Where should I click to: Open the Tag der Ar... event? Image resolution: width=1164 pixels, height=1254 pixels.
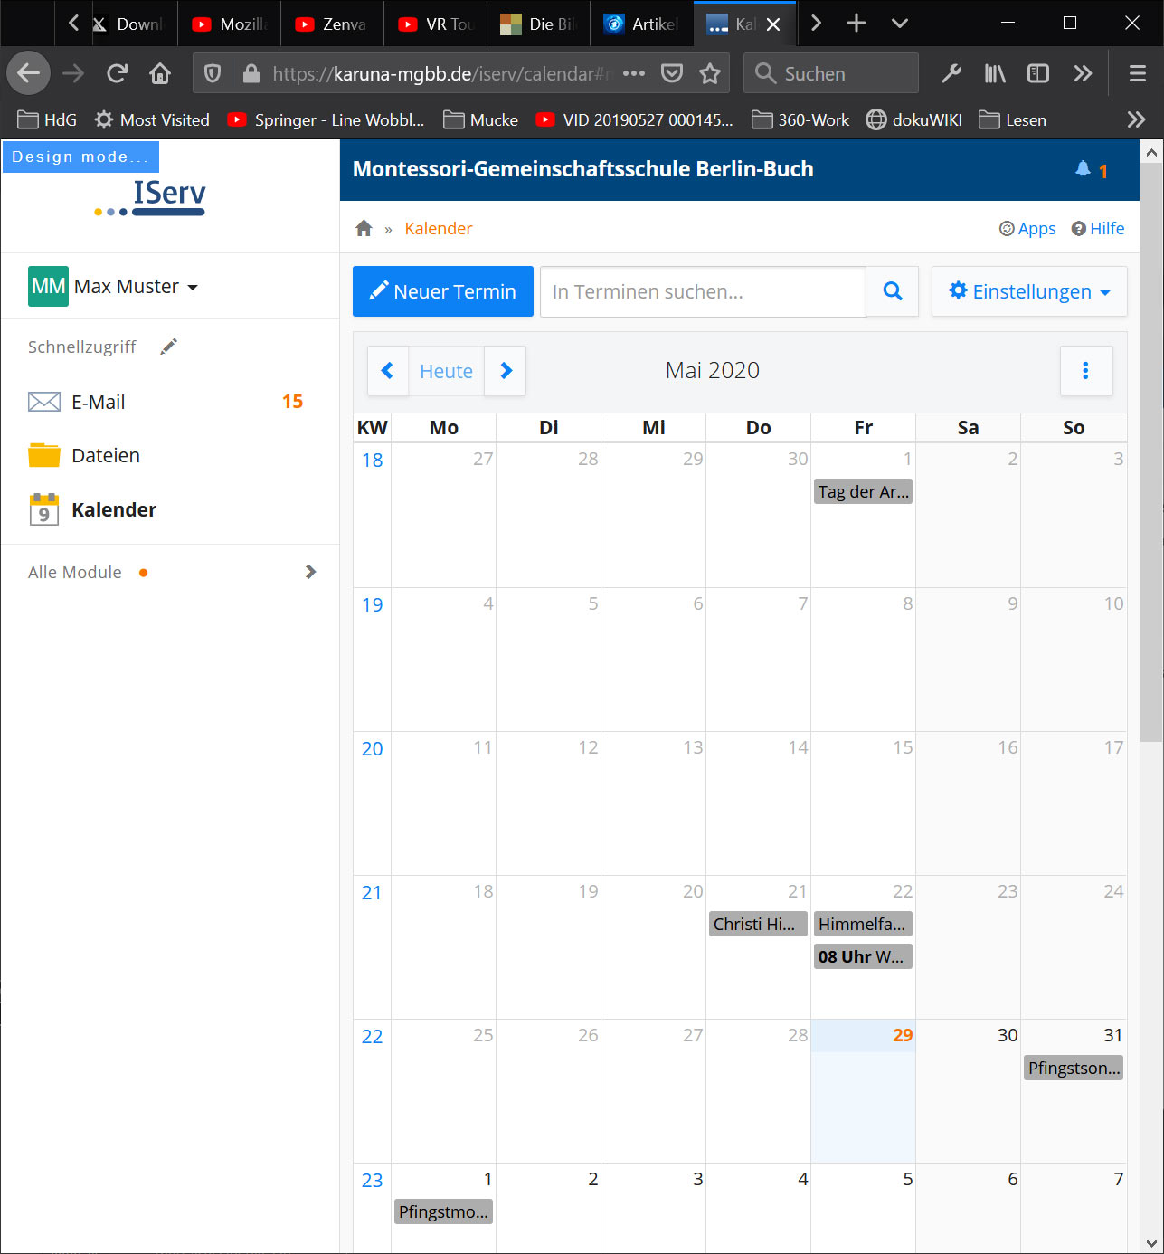pos(863,491)
